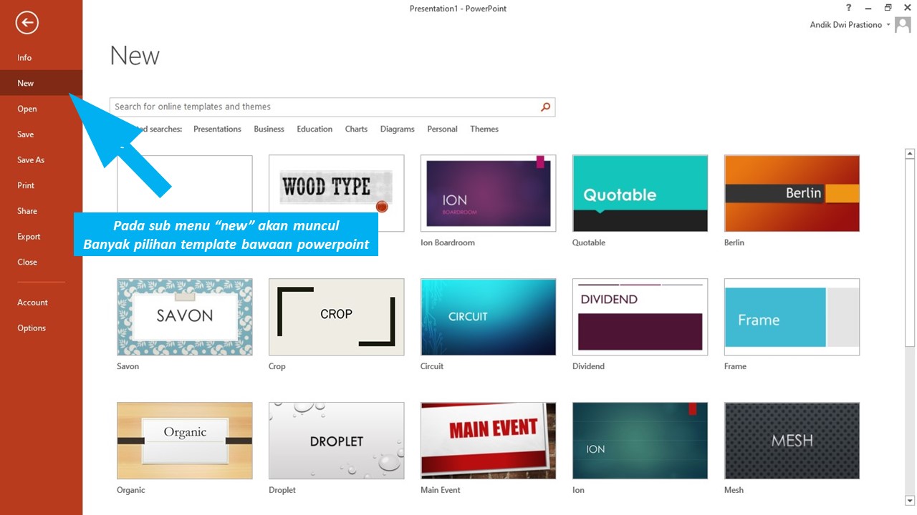Click the user account profile picture

click(902, 24)
